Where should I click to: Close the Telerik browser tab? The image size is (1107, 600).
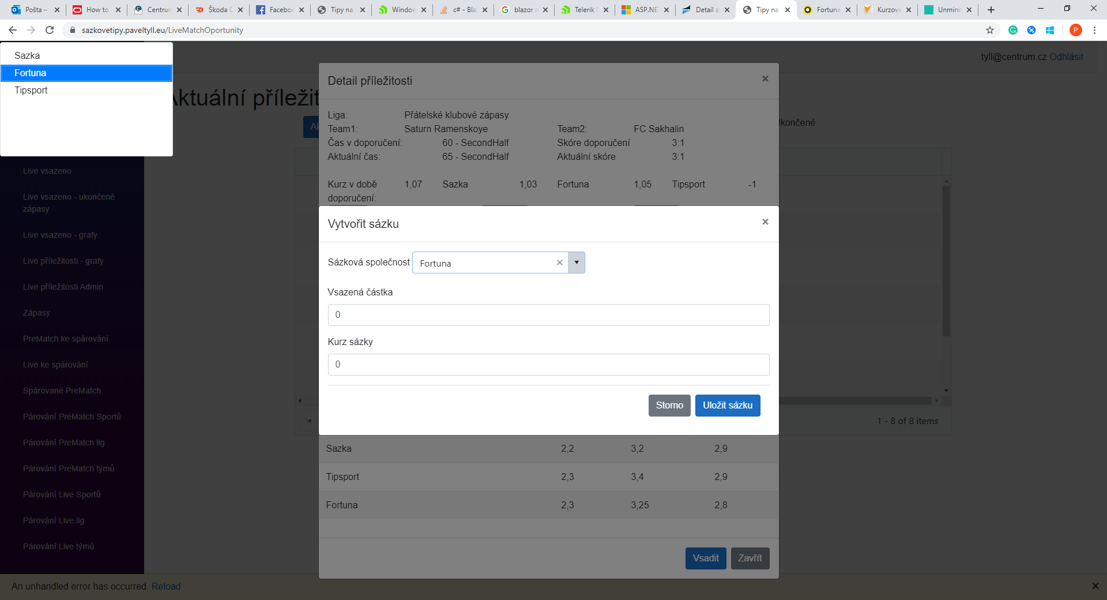coord(606,10)
